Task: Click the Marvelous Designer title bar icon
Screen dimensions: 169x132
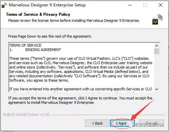Action: click(4, 5)
